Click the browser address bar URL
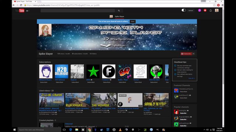The image size is (236, 132). coord(63,5)
